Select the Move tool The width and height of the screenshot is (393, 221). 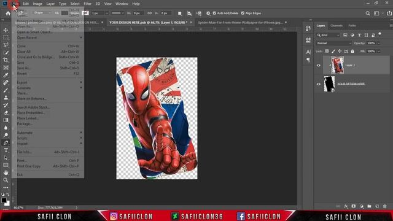click(x=6, y=30)
